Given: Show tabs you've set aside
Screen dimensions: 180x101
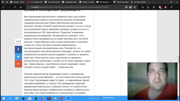Looking at the screenshot, I should pos(3,2).
